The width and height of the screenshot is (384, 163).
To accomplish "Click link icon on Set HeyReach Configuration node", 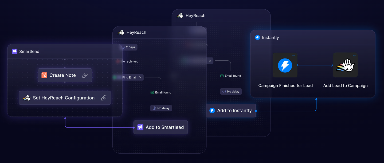I will pos(104,98).
